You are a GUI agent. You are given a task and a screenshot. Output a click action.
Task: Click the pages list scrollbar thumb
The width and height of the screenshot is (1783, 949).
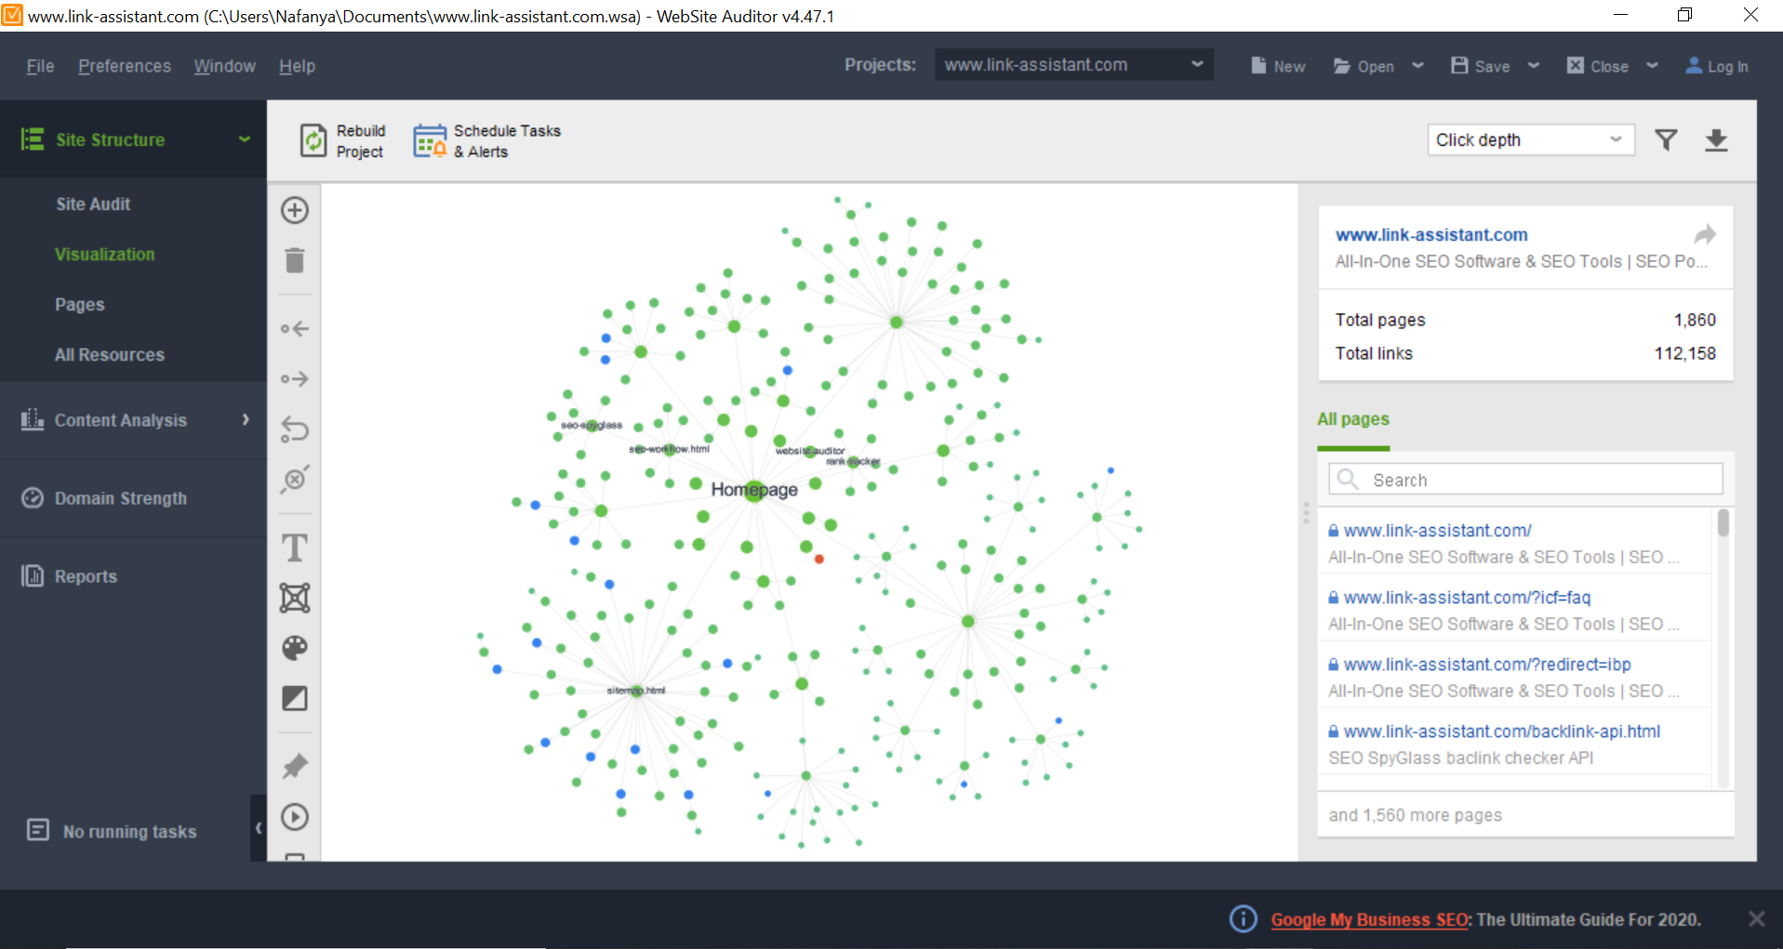(x=1723, y=522)
